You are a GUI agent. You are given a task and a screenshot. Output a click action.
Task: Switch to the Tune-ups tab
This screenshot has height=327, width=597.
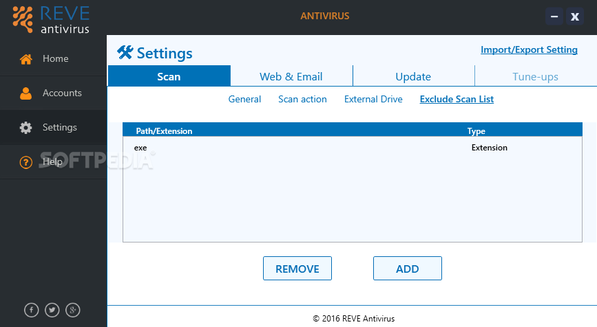pyautogui.click(x=535, y=76)
